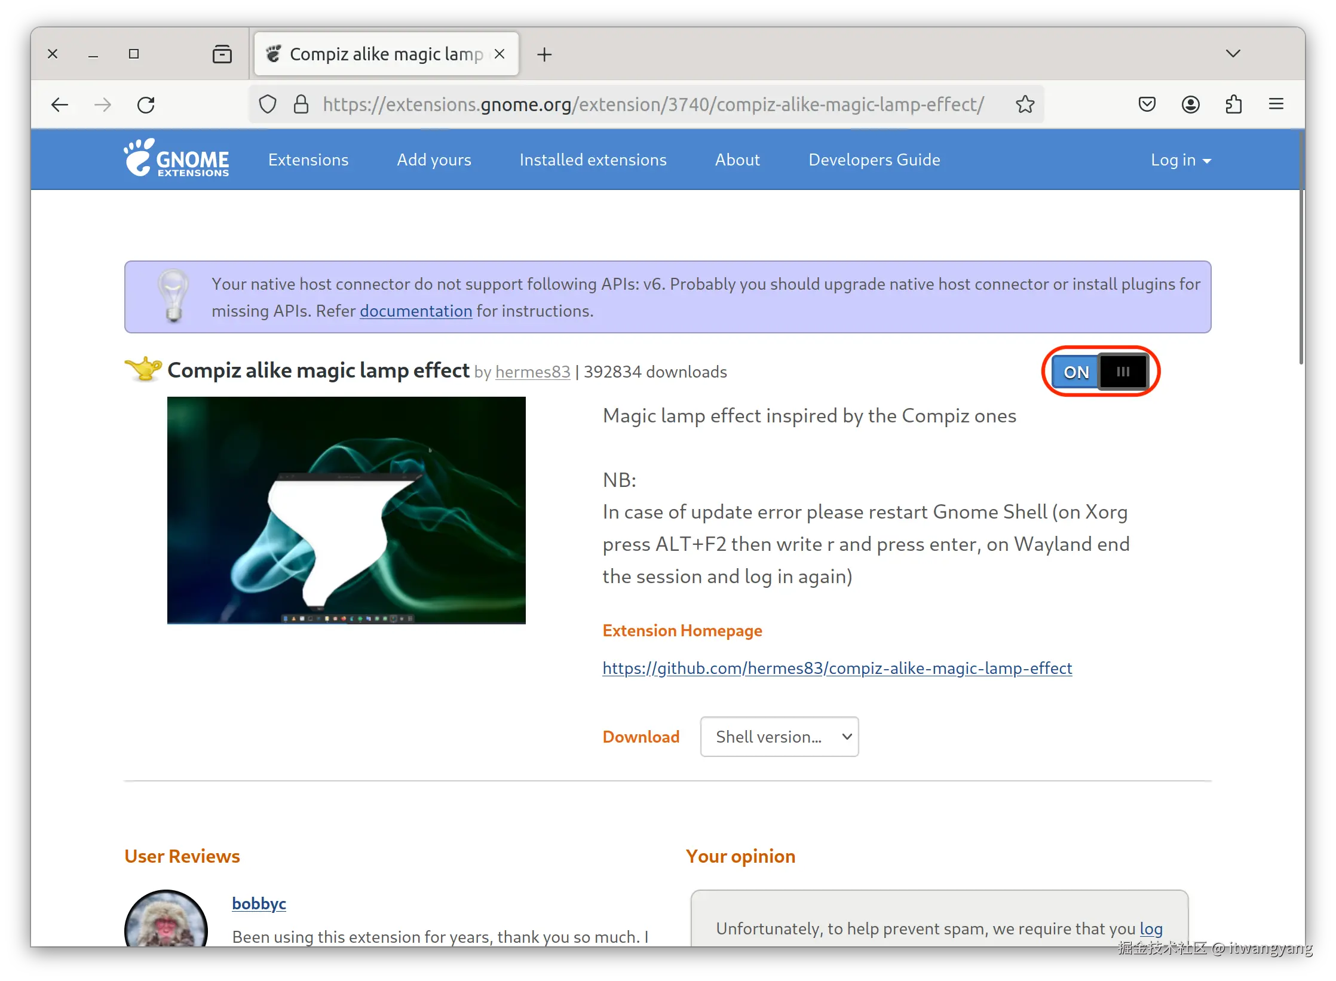Click the Firefox back arrow button
1336x981 pixels.
(60, 105)
